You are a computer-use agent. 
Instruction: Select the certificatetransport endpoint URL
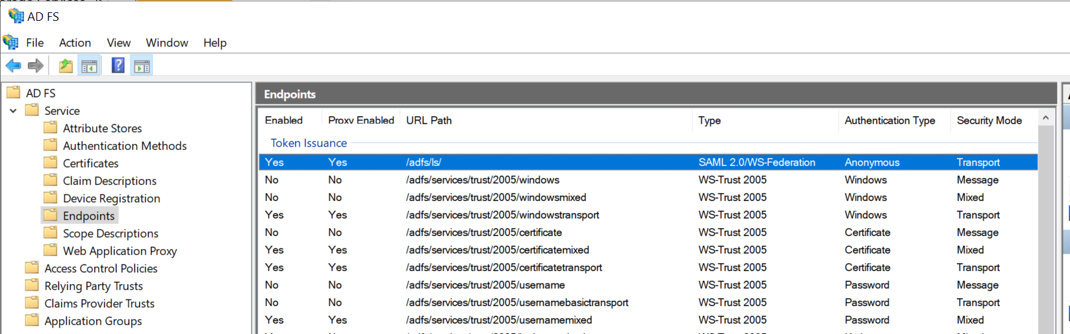click(x=504, y=267)
